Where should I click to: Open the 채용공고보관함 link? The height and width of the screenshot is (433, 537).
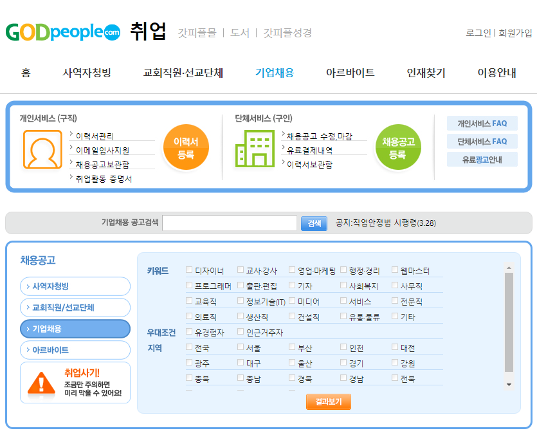coord(102,165)
